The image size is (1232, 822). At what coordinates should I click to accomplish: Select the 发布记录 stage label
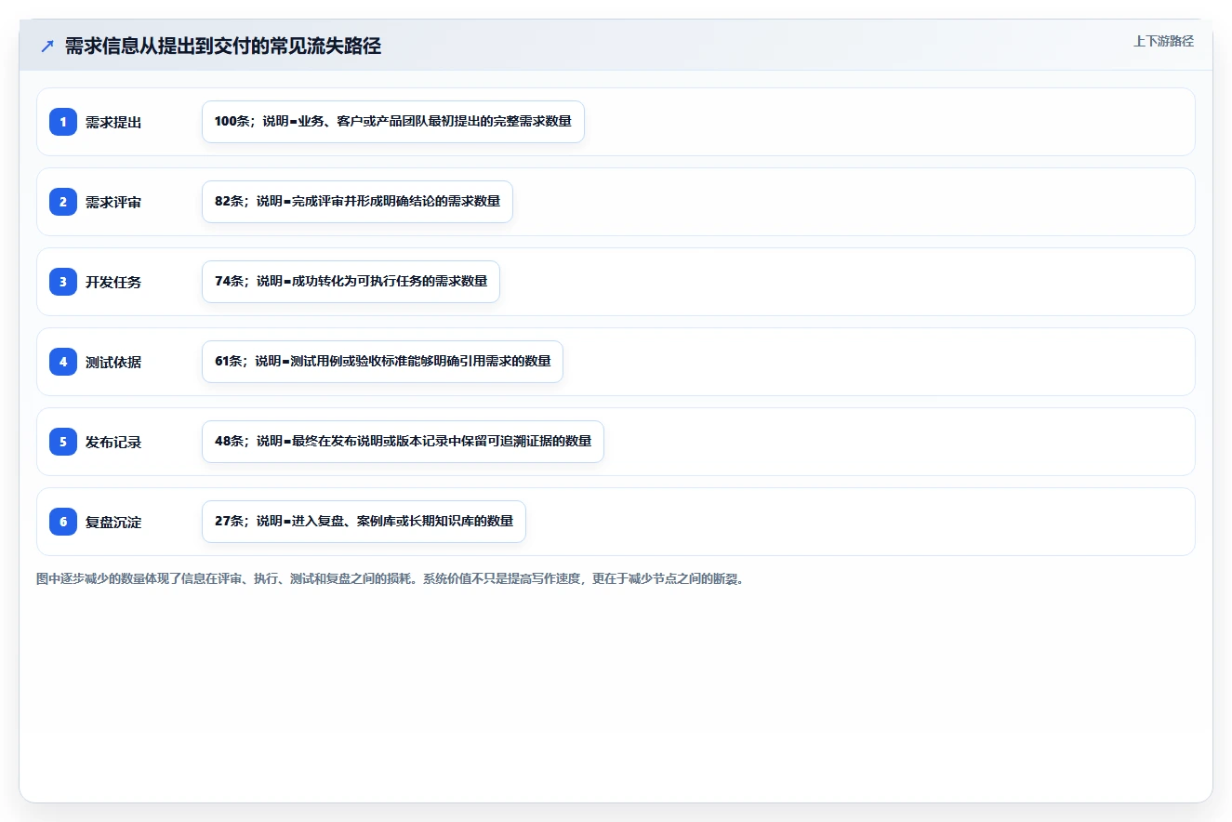(113, 442)
